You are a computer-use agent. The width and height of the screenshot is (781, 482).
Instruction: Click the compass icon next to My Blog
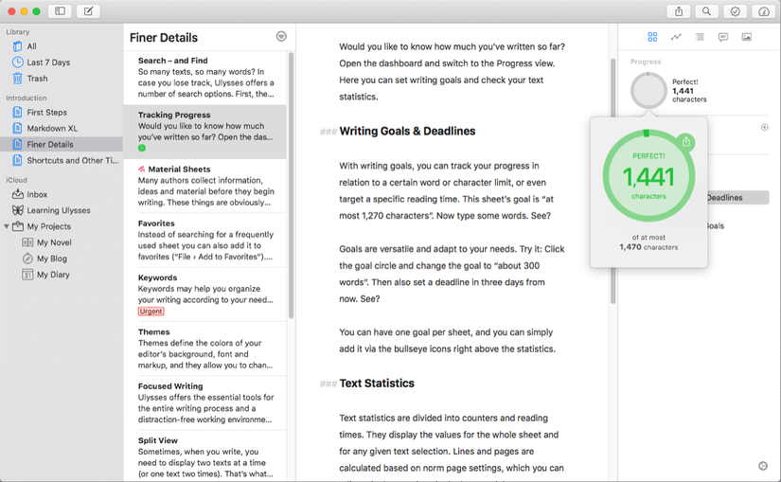pos(27,259)
